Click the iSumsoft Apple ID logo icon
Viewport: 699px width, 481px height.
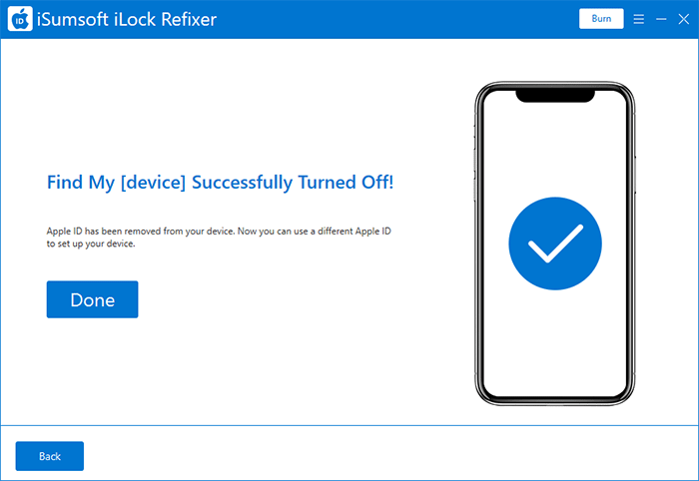pos(20,19)
